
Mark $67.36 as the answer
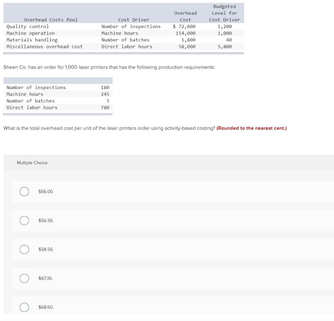pyautogui.click(x=24, y=278)
